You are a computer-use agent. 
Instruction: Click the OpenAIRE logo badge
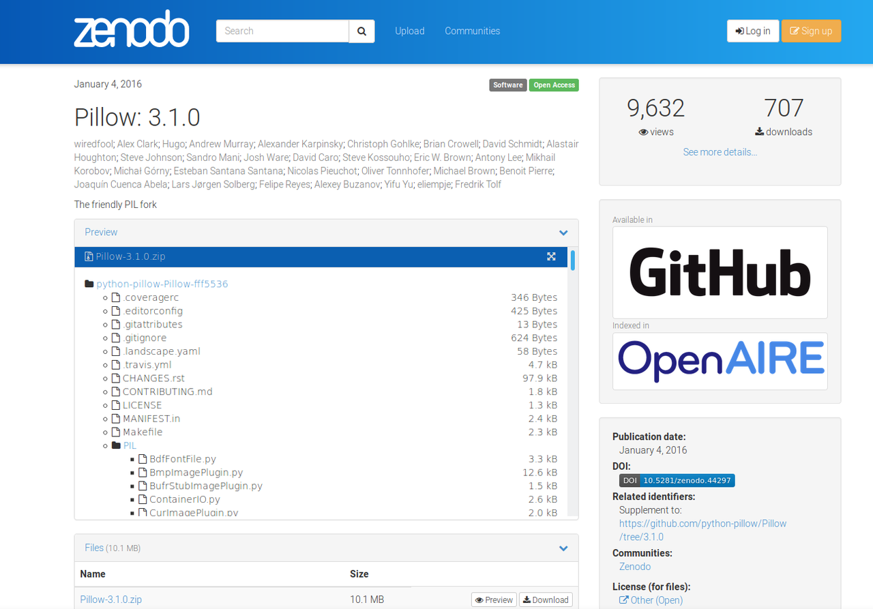pos(720,361)
